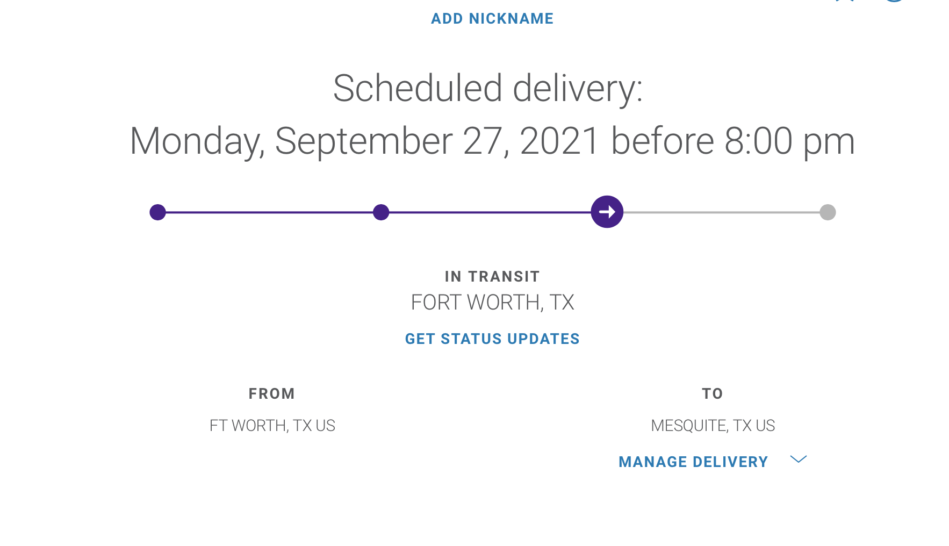949x546 pixels.
Task: Select the first purple progress dot
Action: pos(157,212)
